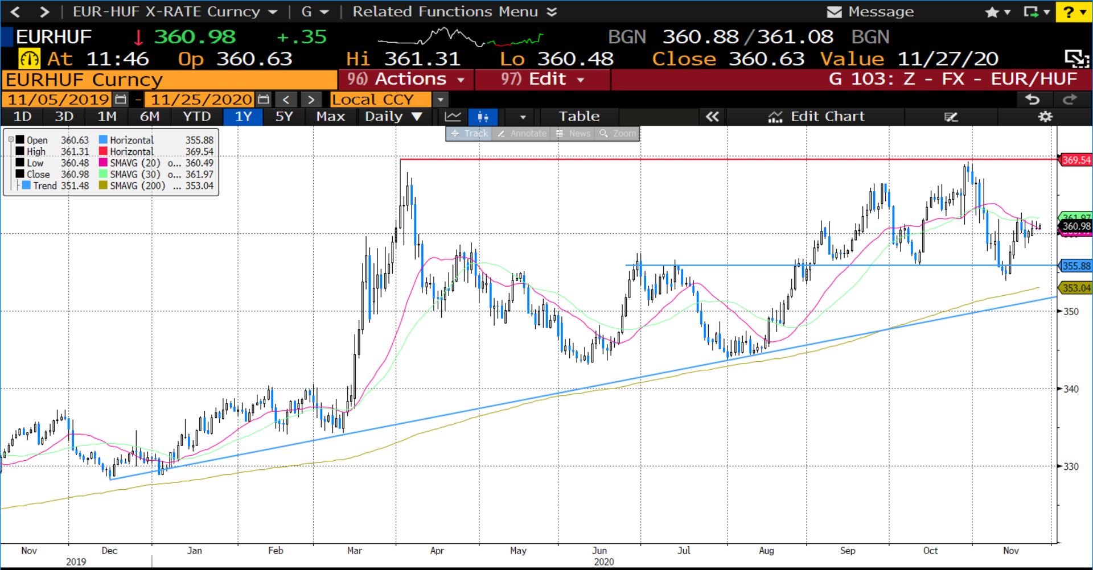Click the 'G 103: Z - FX - EUR/HUF' title
This screenshot has height=570, width=1093.
(x=953, y=79)
